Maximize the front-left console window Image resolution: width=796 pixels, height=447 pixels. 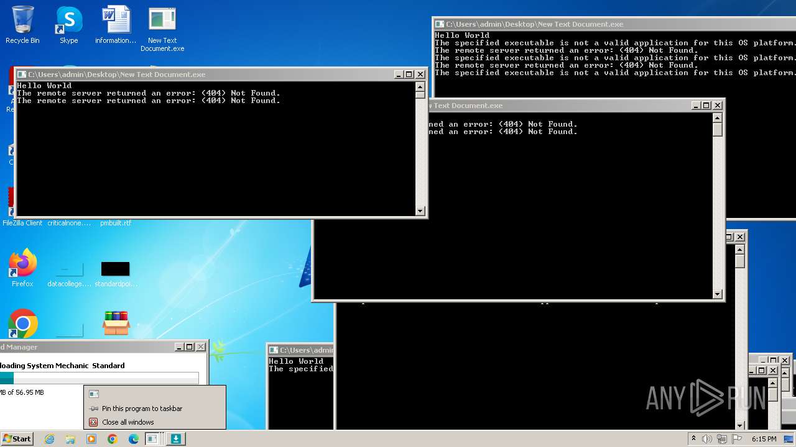pyautogui.click(x=409, y=74)
